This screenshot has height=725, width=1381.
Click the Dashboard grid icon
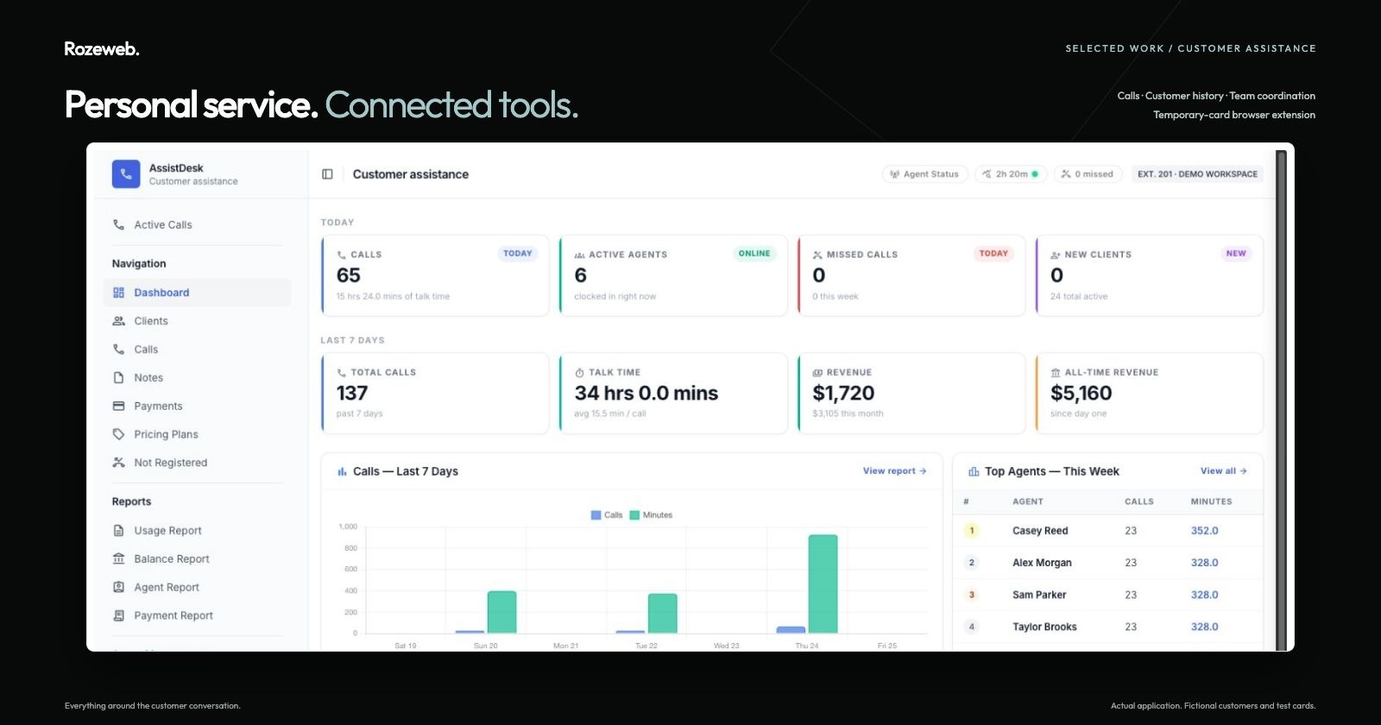point(119,293)
